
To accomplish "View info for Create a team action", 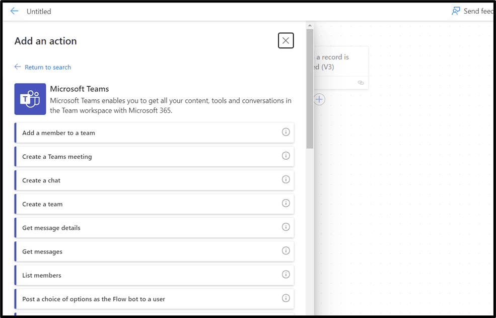I will click(286, 204).
